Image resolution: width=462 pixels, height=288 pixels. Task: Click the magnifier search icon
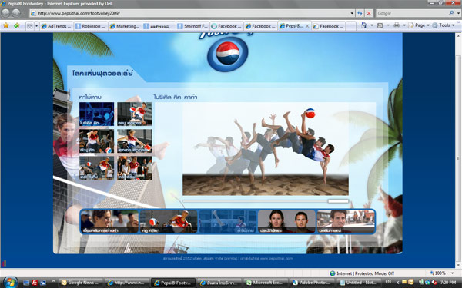(451, 13)
